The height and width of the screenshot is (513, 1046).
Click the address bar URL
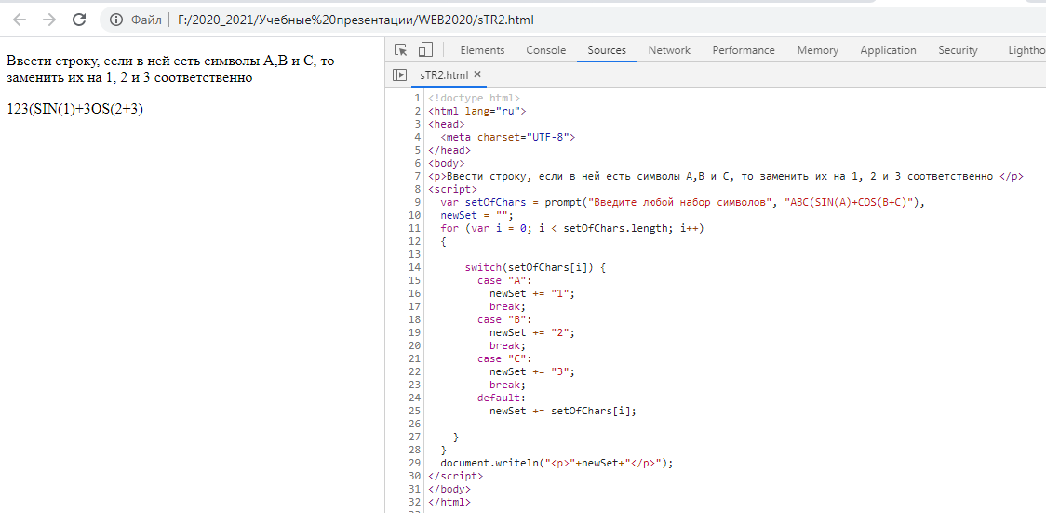(355, 20)
